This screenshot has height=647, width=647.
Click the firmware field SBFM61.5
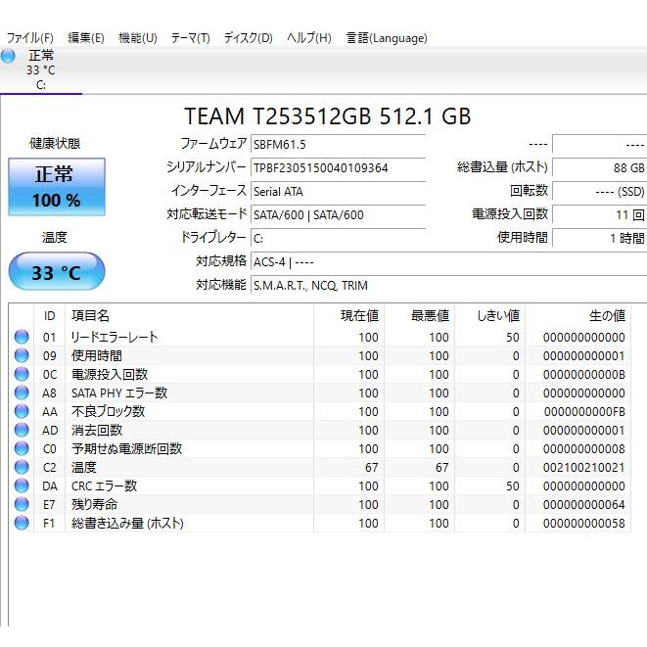point(338,145)
